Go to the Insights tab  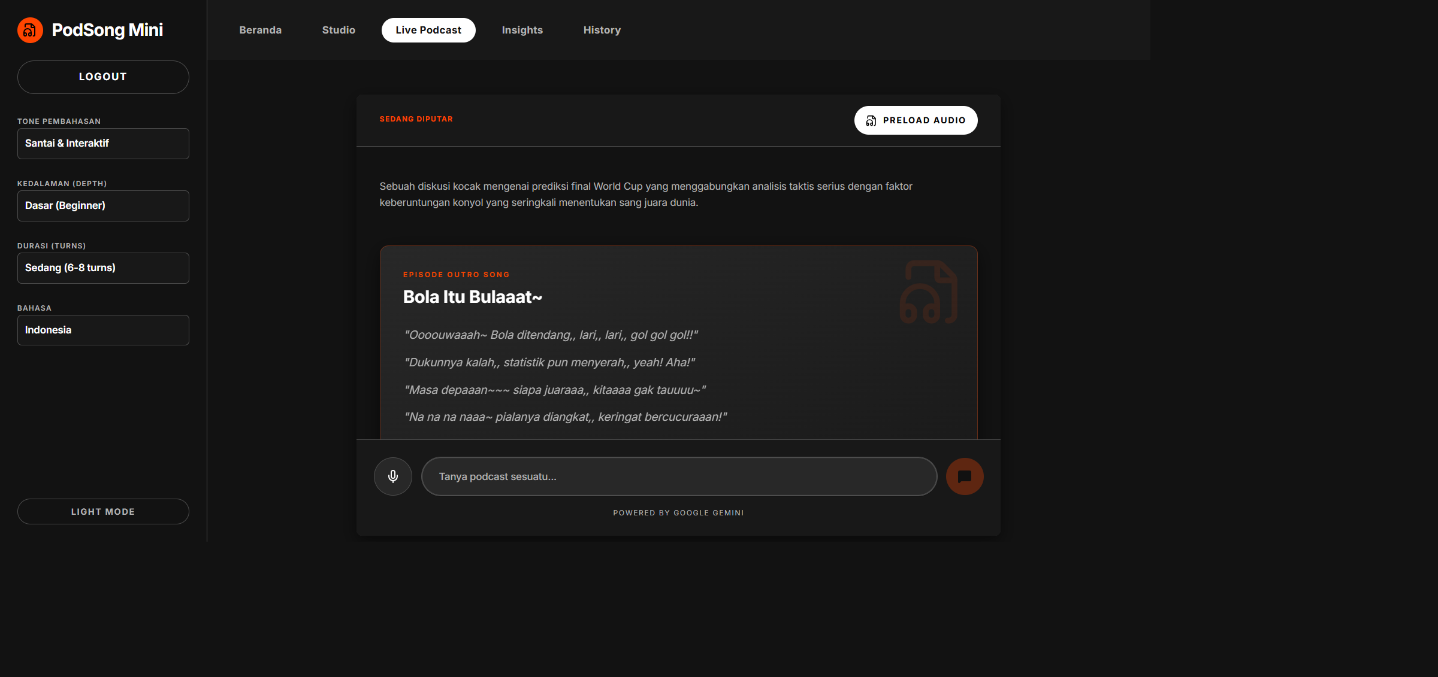522,30
